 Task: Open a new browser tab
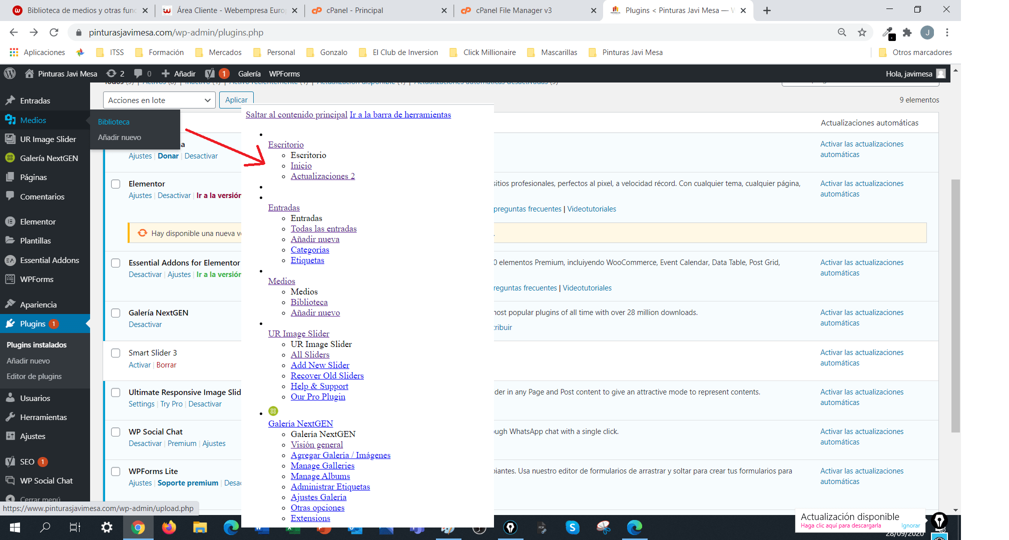point(767,10)
